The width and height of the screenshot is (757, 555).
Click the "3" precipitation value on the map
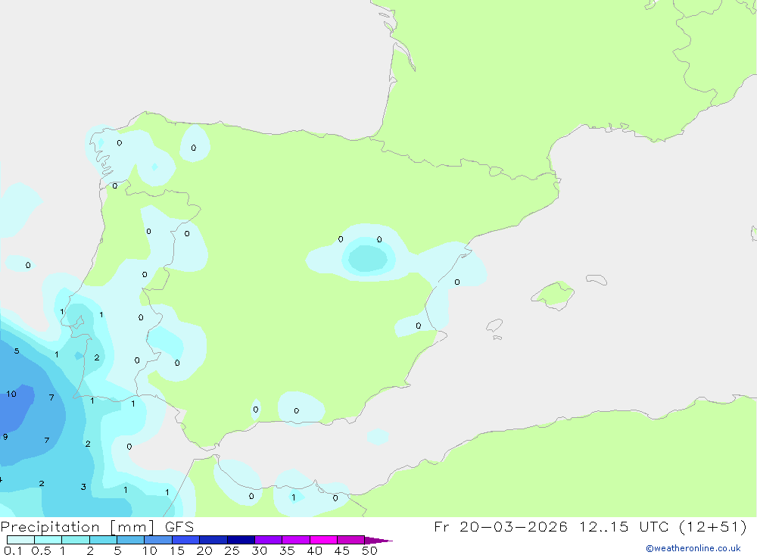pyautogui.click(x=83, y=487)
